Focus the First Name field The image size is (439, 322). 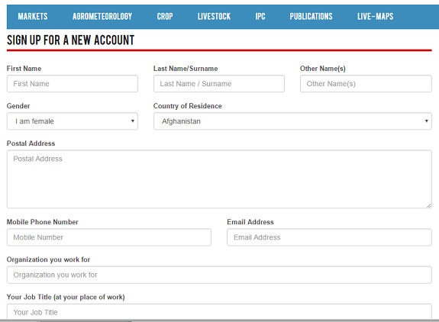click(x=73, y=84)
